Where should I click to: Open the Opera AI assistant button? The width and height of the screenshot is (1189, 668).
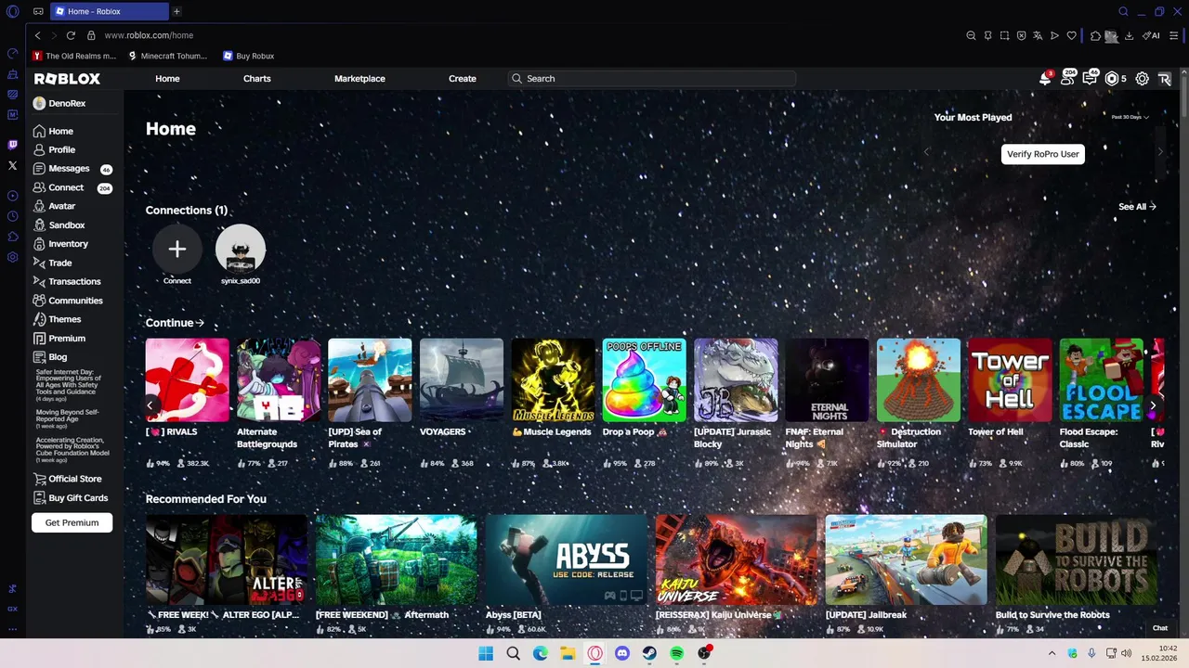tap(1152, 35)
